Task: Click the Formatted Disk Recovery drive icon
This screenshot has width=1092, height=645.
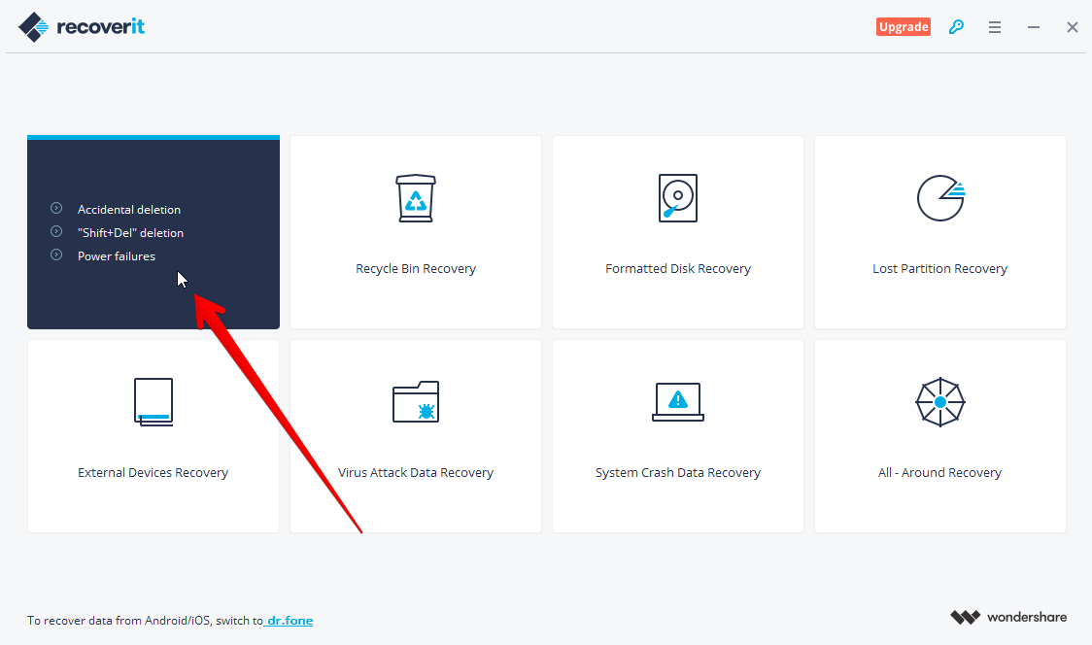Action: pos(677,198)
